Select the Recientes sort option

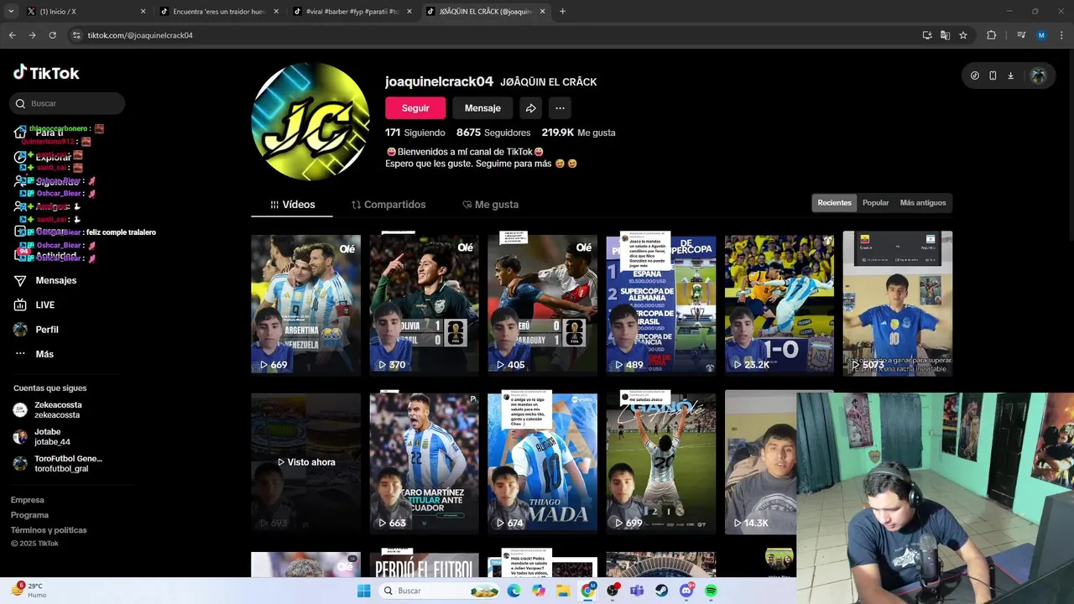click(x=834, y=203)
